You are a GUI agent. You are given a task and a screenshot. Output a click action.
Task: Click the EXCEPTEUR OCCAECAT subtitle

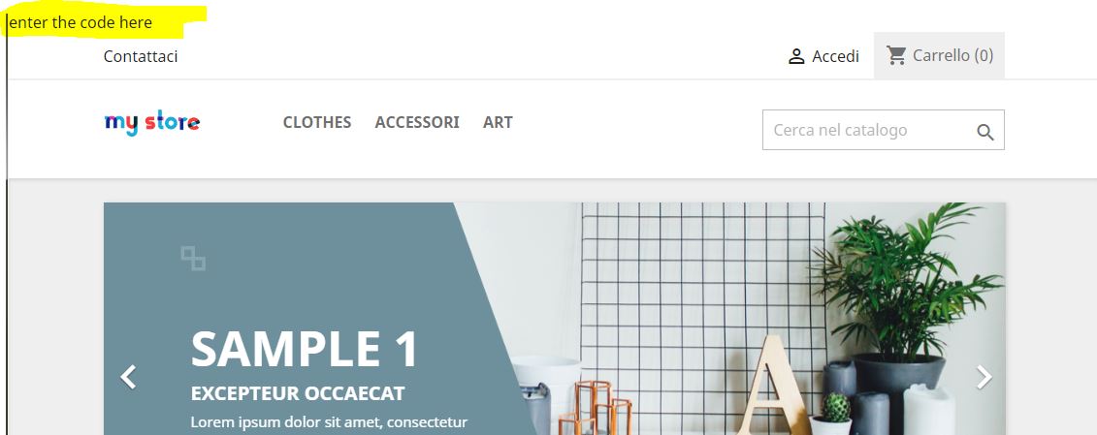298,393
